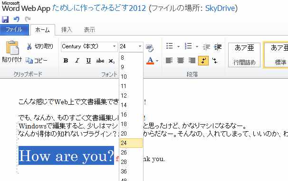Undo the last action
This screenshot has height=181, width=288.
coord(17,19)
